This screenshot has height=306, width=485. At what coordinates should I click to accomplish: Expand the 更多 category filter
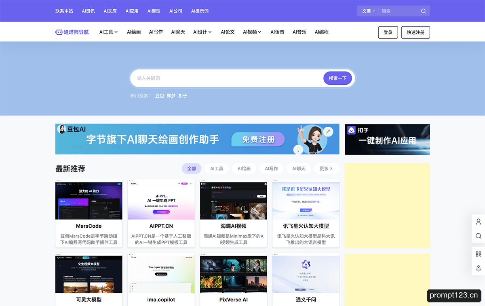pos(326,168)
